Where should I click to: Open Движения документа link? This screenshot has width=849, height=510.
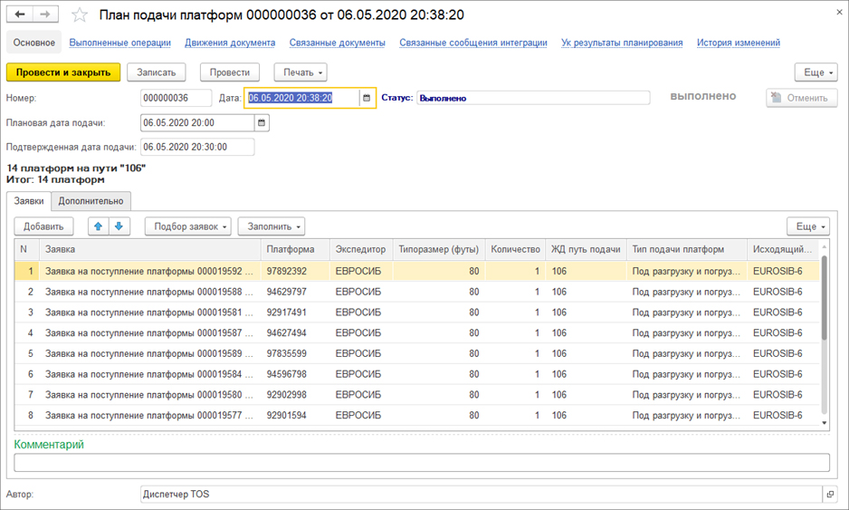[230, 43]
